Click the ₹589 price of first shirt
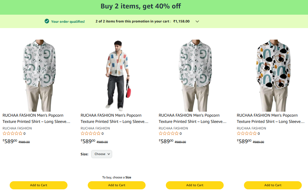Image resolution: width=308 pixels, height=194 pixels. coord(10,141)
